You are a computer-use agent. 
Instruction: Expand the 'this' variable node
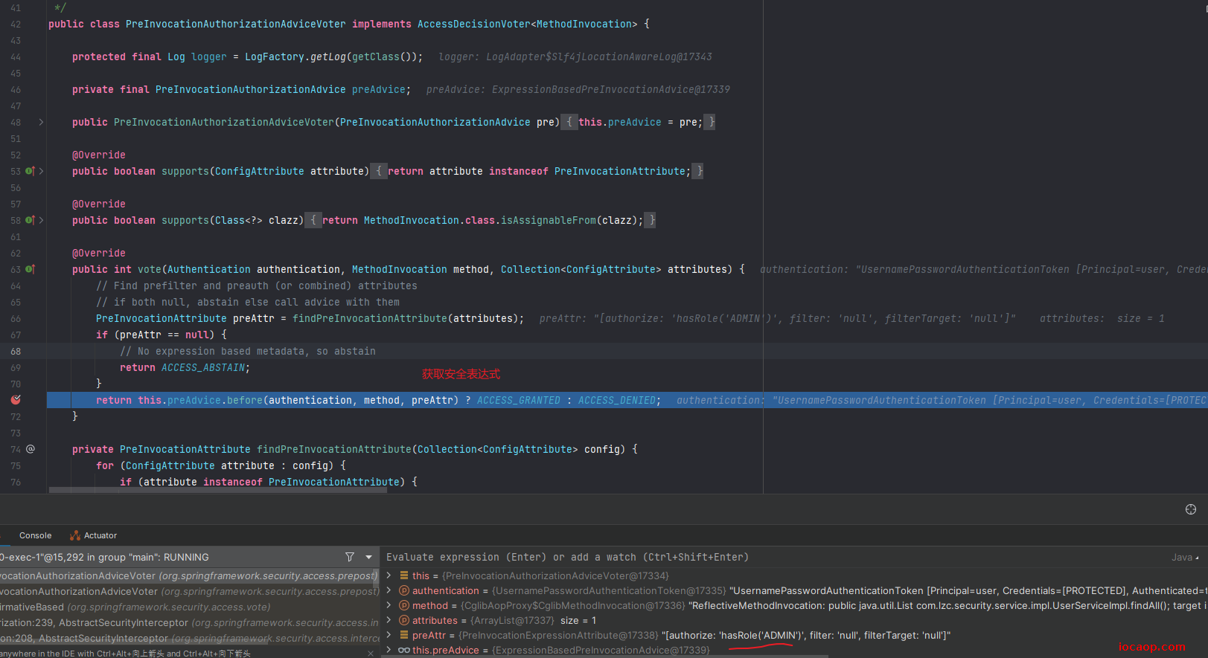(x=389, y=575)
